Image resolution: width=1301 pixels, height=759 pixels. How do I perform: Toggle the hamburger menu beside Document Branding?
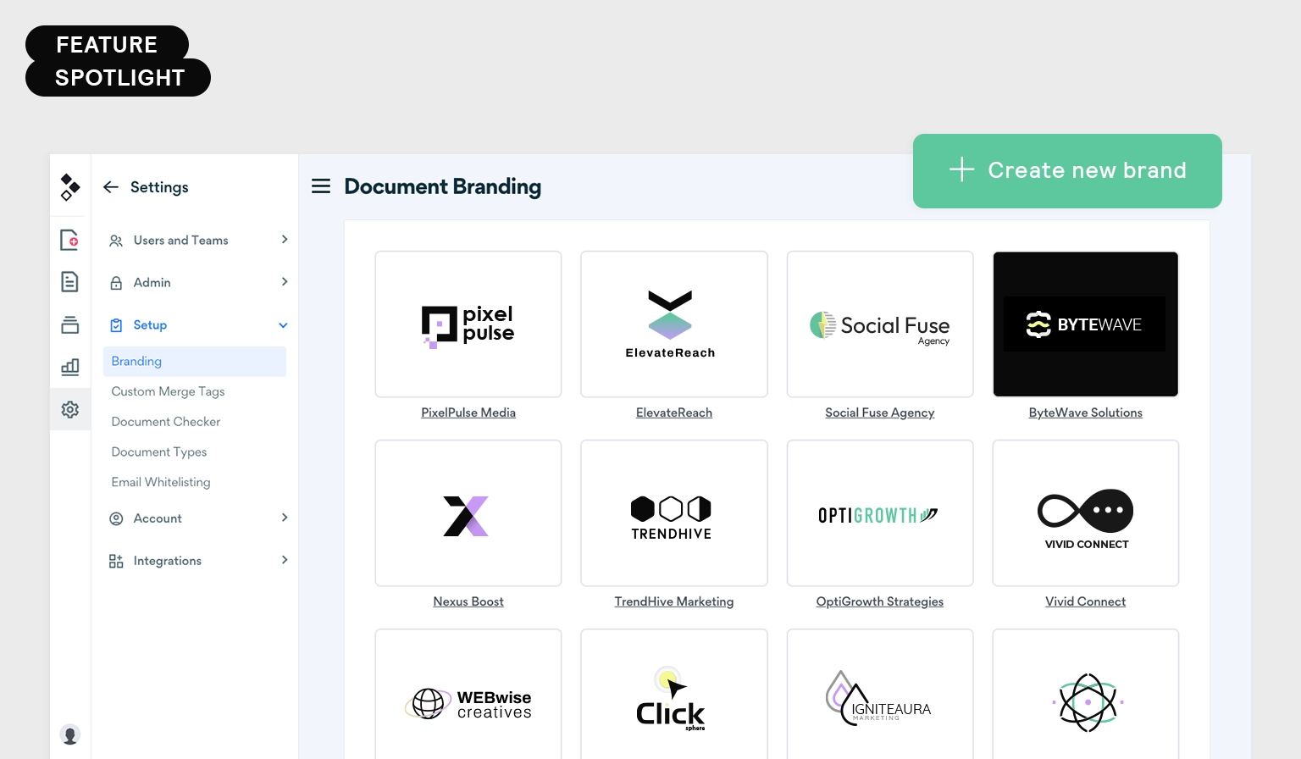pyautogui.click(x=321, y=186)
